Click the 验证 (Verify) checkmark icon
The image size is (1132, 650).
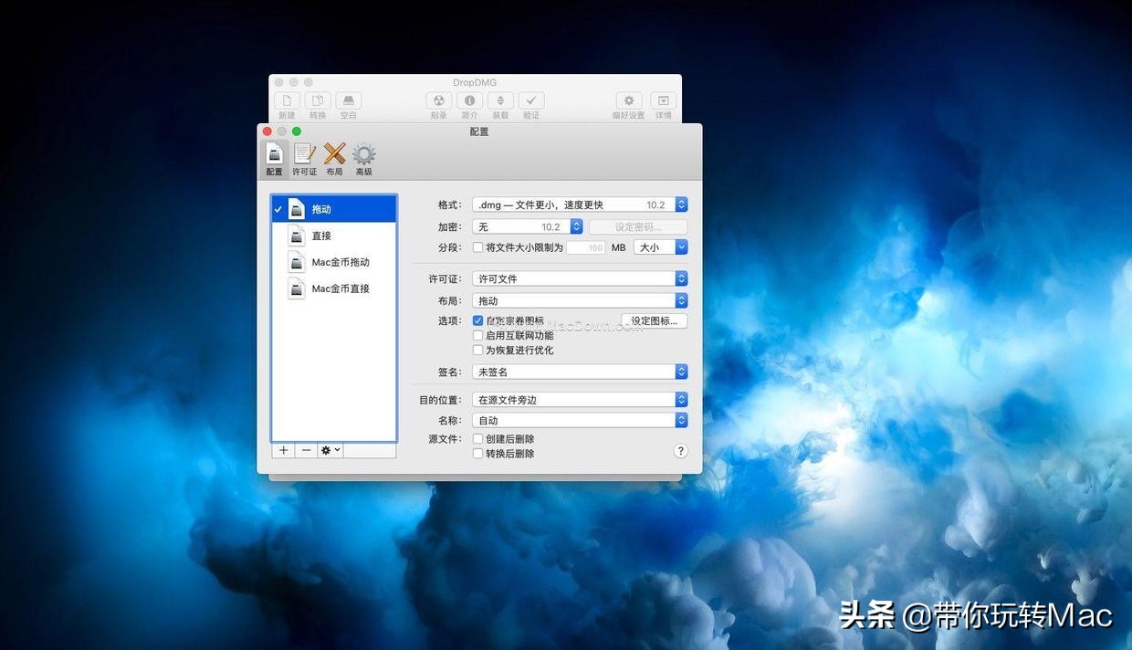531,100
